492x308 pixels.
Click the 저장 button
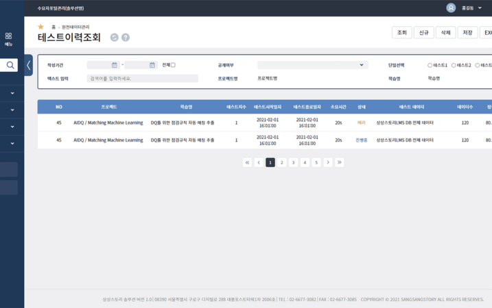[467, 32]
